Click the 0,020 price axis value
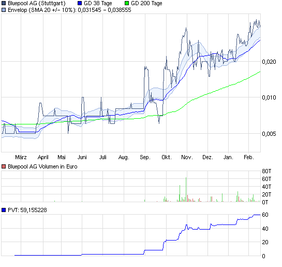This screenshot has height=267, width=282. click(x=269, y=62)
